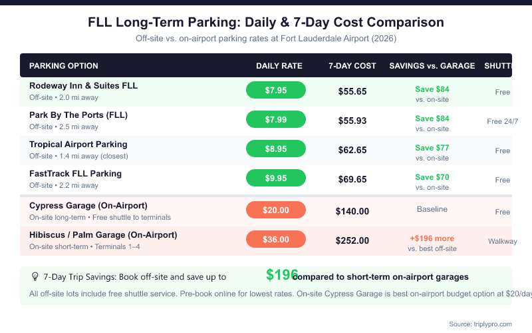The image size is (532, 333).
Task: Click the $8.95 daily rate badge
Action: click(x=276, y=149)
